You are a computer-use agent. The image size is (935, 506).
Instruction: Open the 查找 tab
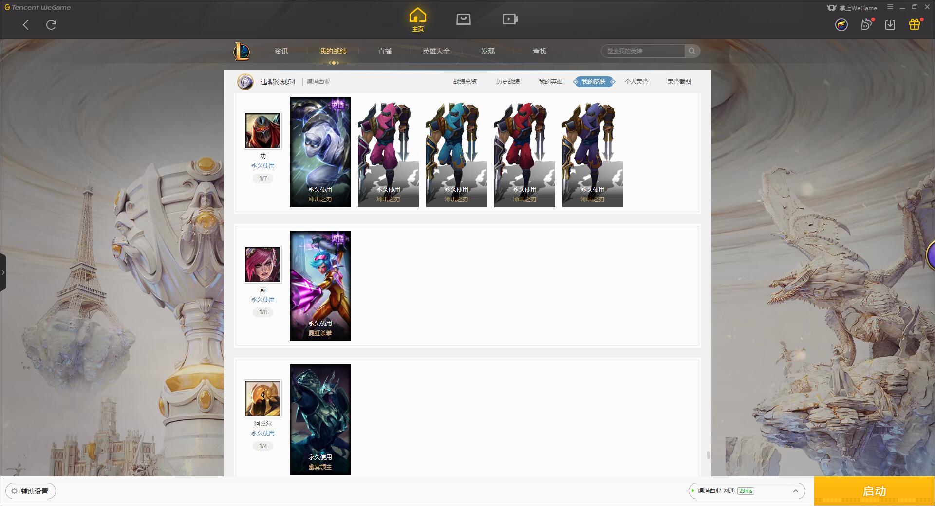[540, 51]
